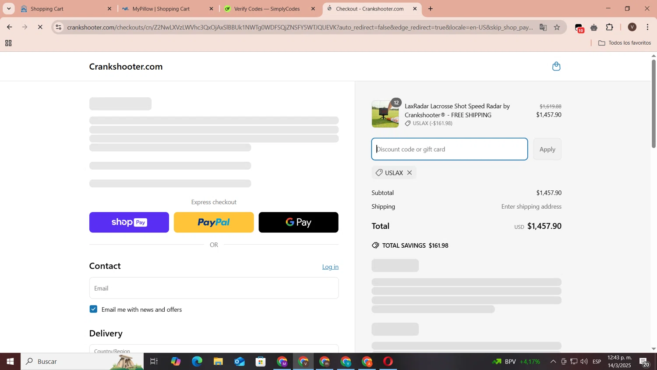This screenshot has width=657, height=370.
Task: Open a new browser tab
Action: 431,9
